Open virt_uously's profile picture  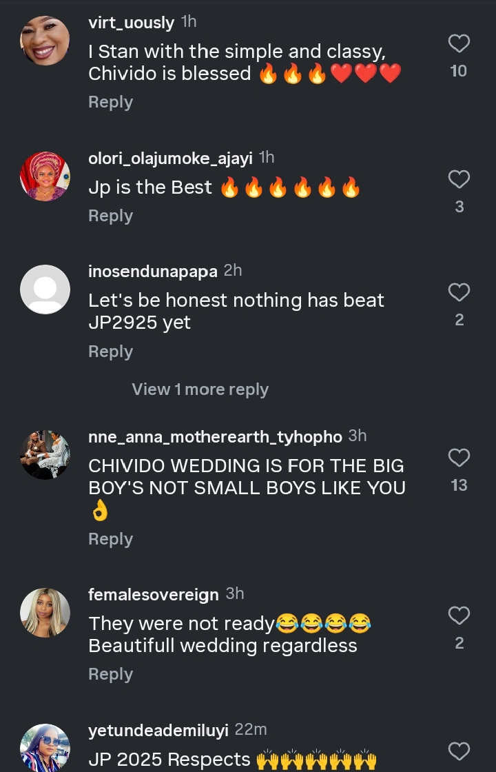tap(45, 40)
